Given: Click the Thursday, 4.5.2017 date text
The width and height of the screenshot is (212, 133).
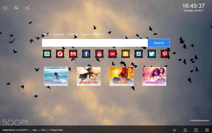Looking at the screenshot, I should tap(194, 11).
